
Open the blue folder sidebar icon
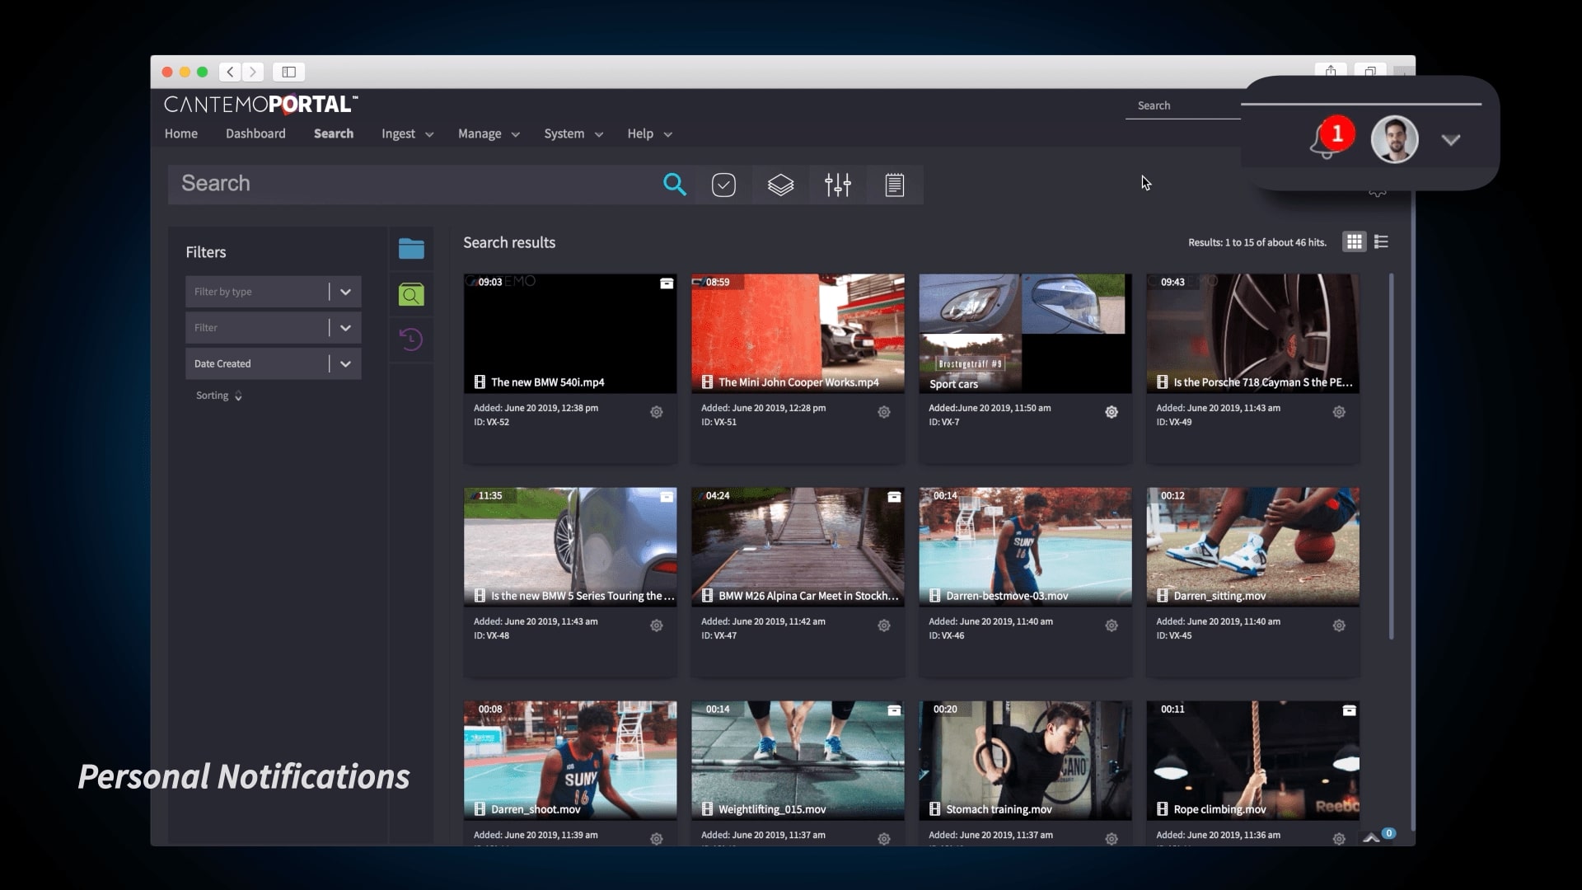click(x=411, y=249)
